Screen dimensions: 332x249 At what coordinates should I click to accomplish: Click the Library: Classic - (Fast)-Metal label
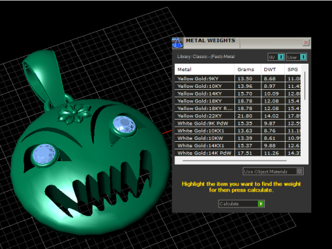(x=206, y=57)
